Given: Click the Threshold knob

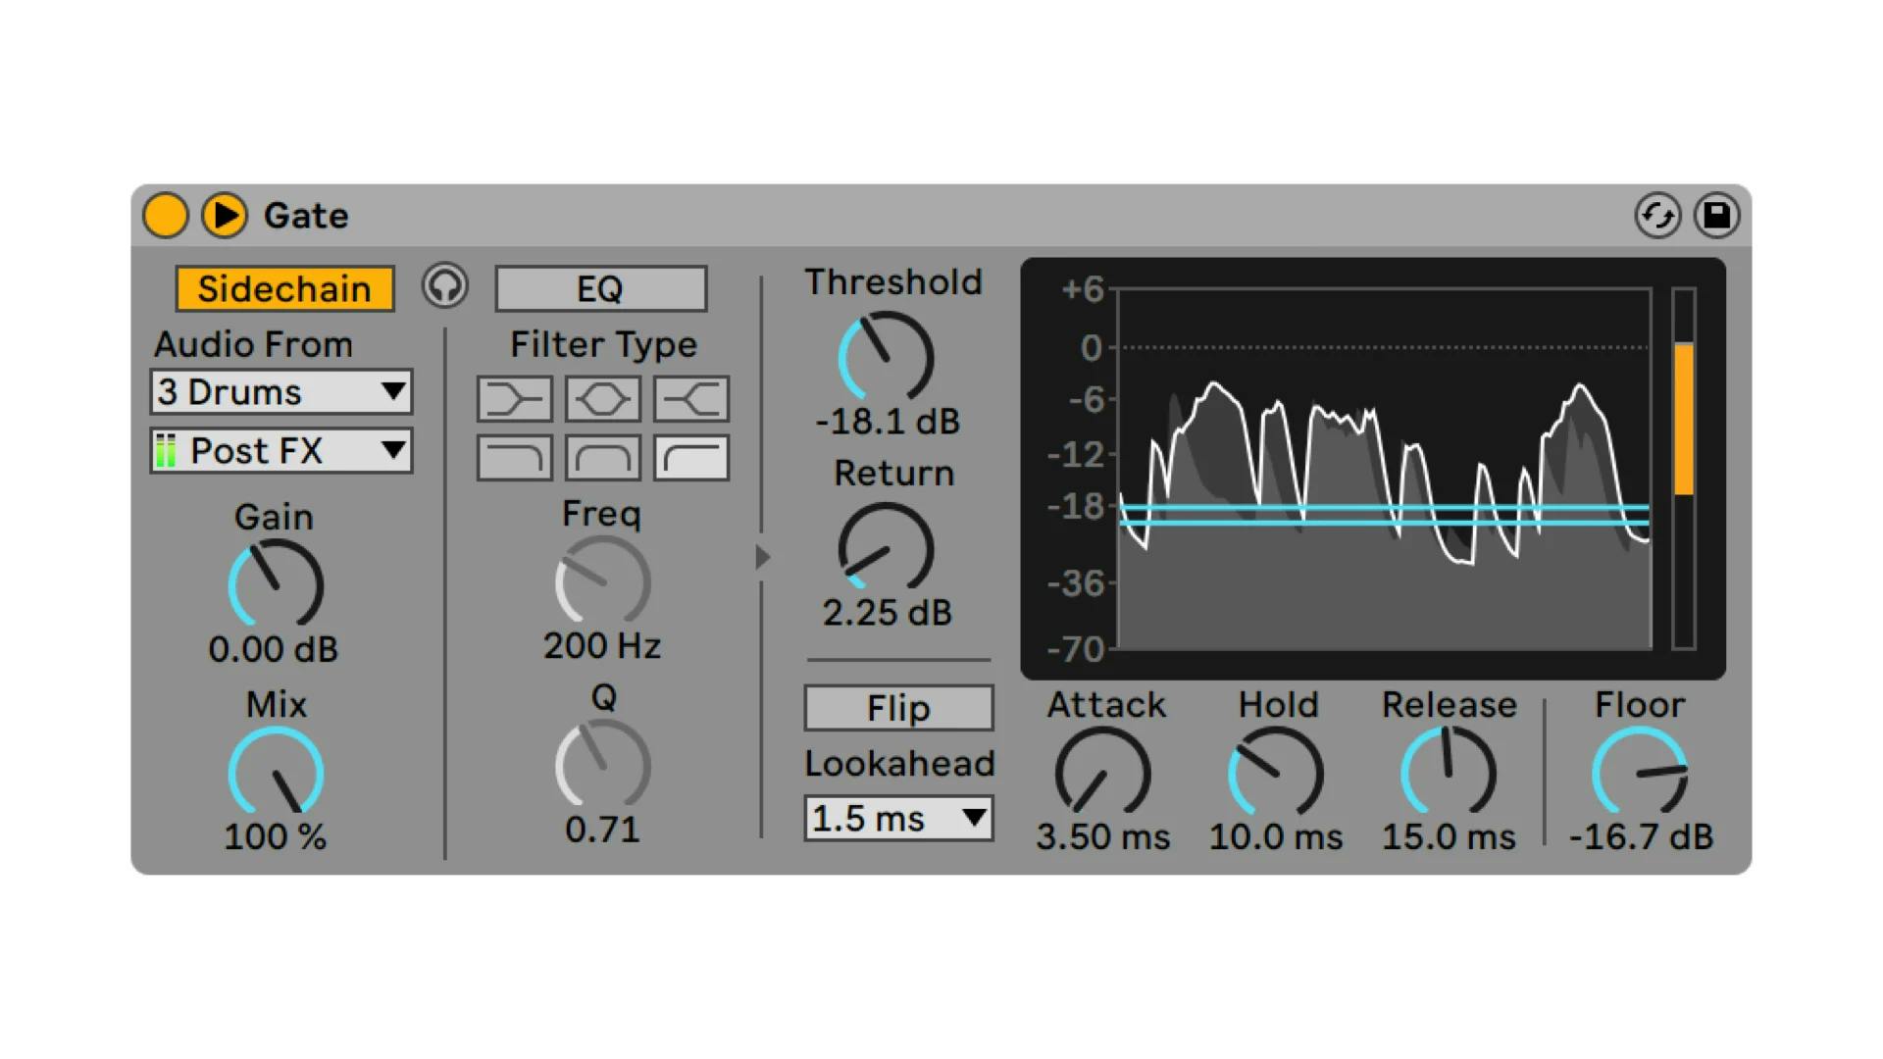Looking at the screenshot, I should coord(886,357).
